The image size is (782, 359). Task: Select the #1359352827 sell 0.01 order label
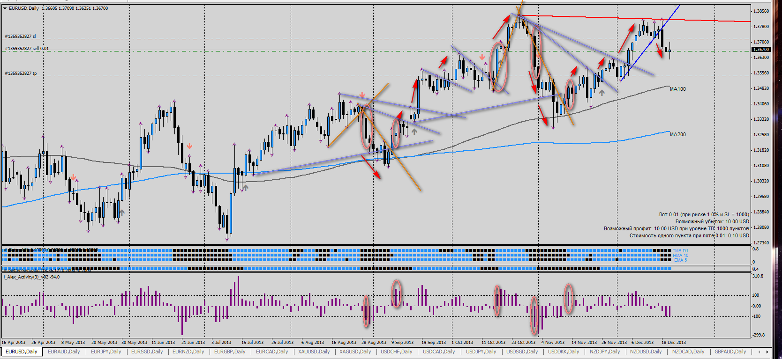tap(27, 49)
